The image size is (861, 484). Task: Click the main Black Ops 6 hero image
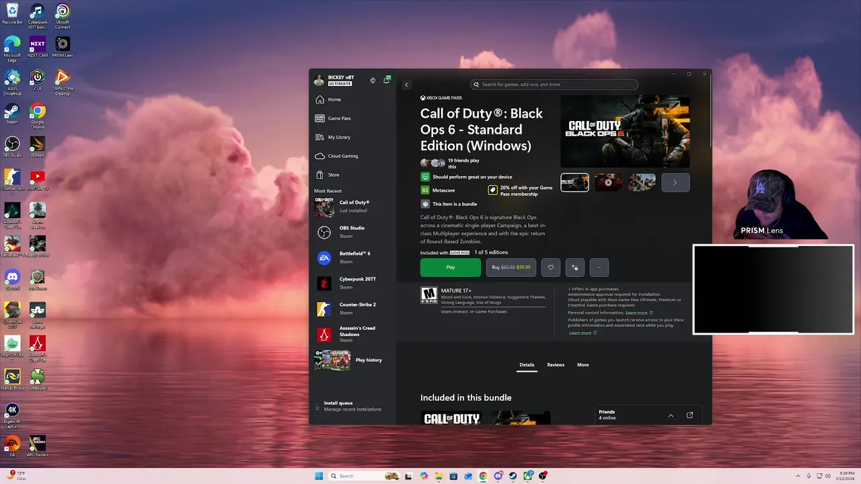pos(625,131)
